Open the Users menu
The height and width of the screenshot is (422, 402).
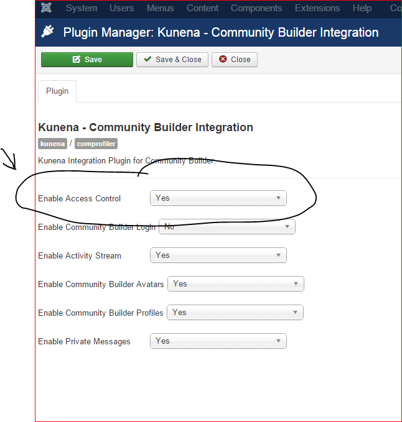click(121, 8)
